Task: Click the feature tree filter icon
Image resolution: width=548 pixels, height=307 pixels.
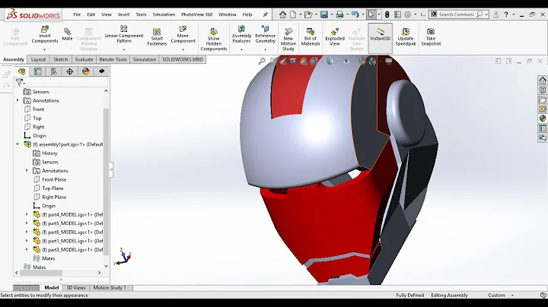Action: (20, 82)
